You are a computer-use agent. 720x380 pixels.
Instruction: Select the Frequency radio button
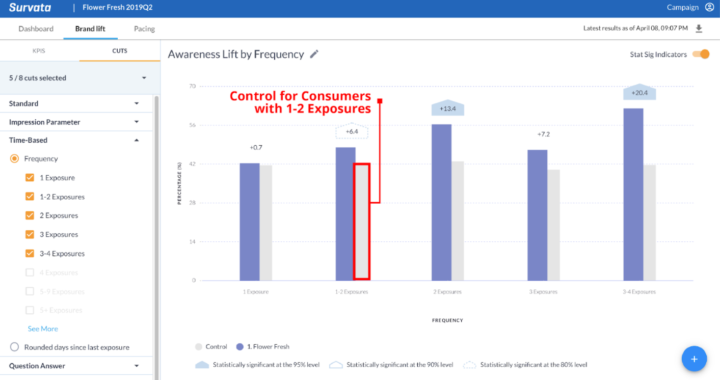(14, 158)
